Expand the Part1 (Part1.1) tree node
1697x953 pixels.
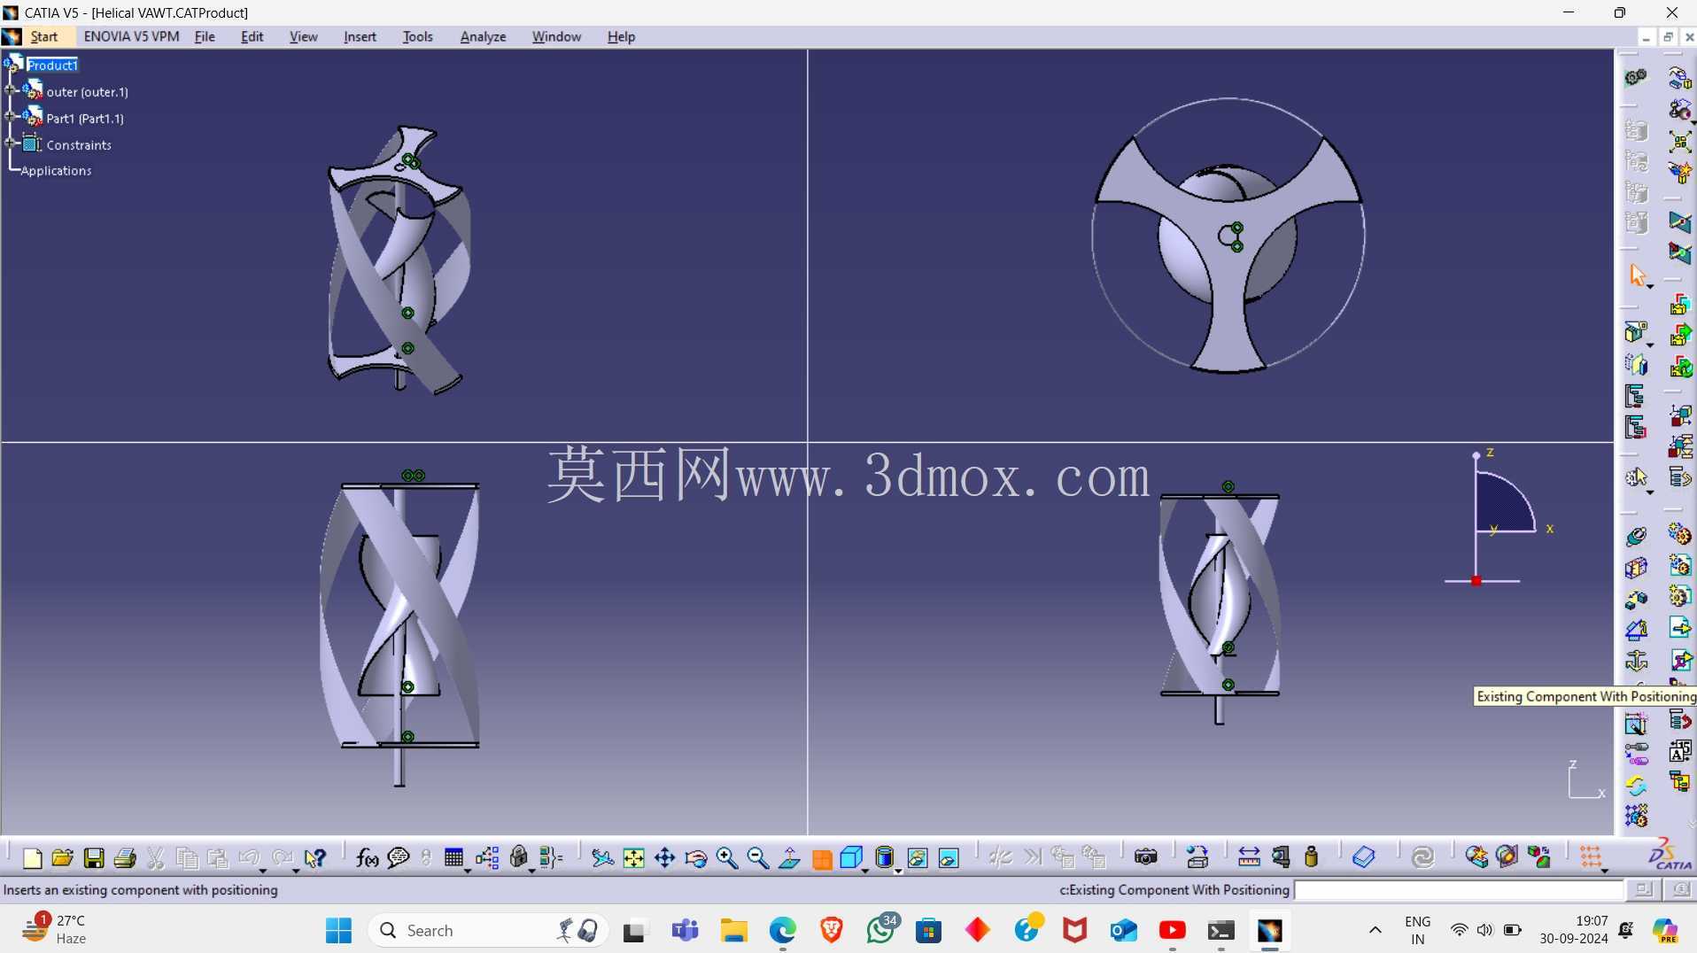pyautogui.click(x=11, y=117)
